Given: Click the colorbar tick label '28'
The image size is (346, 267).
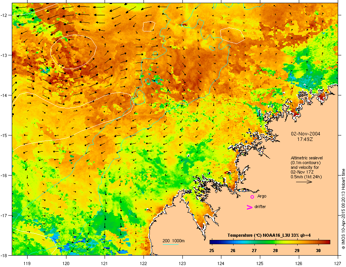Looking at the screenshot, I should 275,251.
